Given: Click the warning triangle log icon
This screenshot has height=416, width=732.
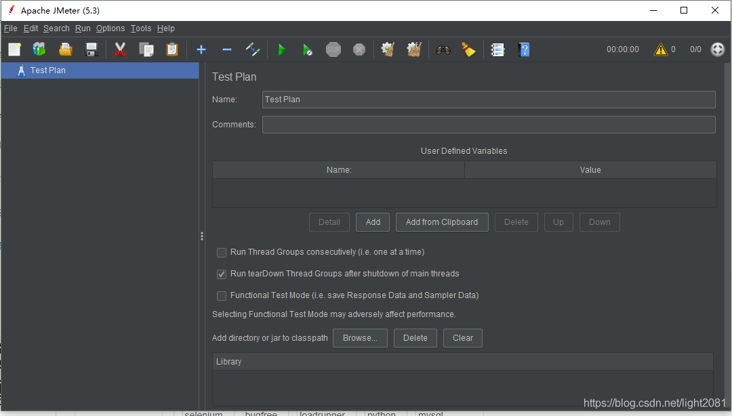Looking at the screenshot, I should [x=661, y=49].
